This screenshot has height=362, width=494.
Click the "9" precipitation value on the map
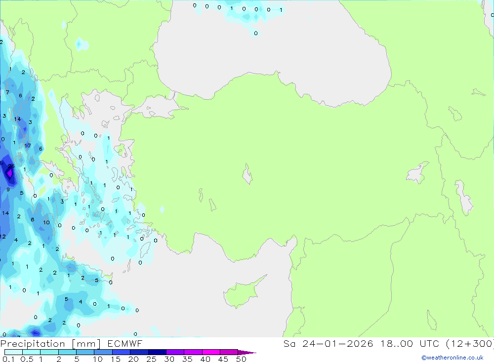pos(8,190)
